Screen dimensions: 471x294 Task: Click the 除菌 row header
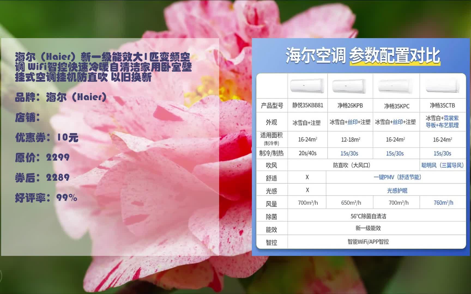[x=271, y=217]
